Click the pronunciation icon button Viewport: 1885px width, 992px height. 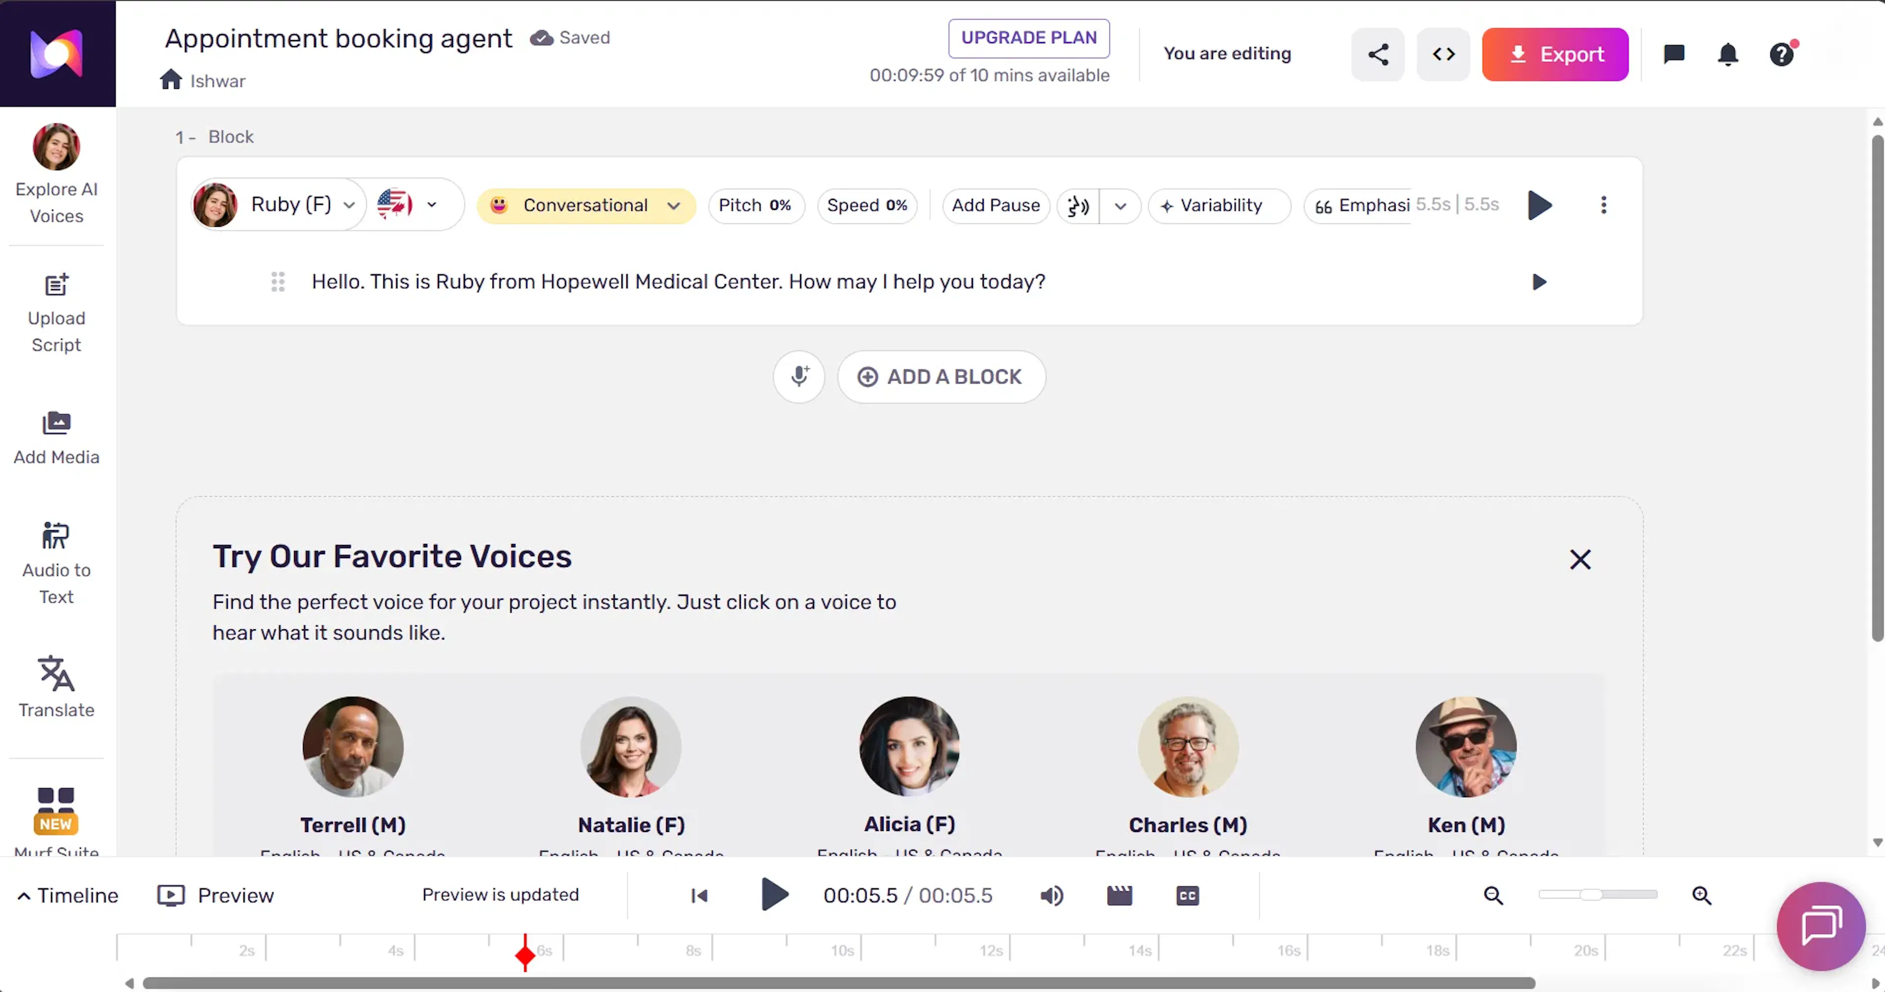point(1078,206)
